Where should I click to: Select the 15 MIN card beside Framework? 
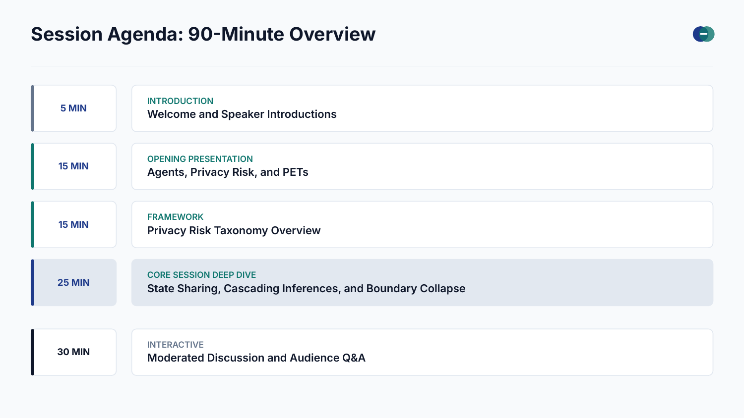click(x=74, y=224)
